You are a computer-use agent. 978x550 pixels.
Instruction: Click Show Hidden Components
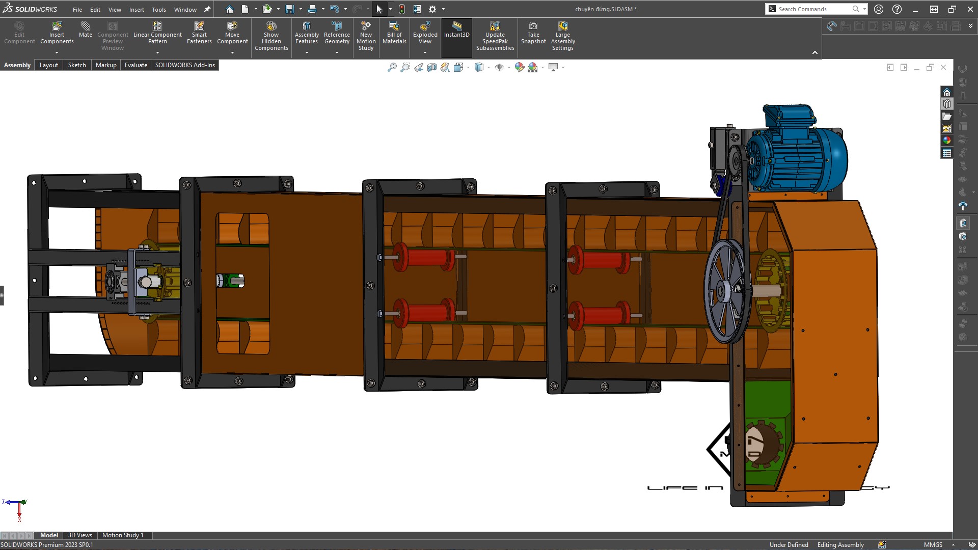[x=271, y=36]
